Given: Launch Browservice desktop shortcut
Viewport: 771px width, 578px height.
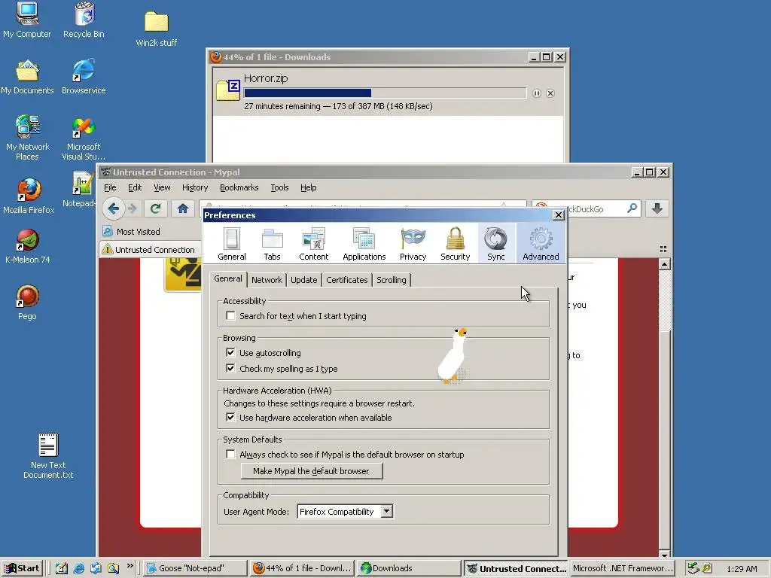Looking at the screenshot, I should (x=84, y=78).
